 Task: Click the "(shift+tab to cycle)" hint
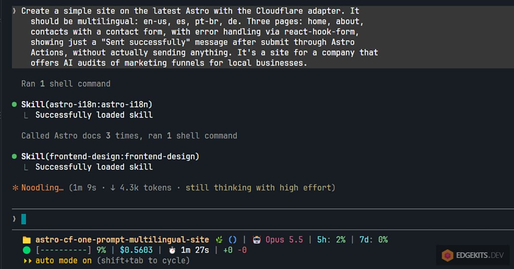tap(143, 260)
